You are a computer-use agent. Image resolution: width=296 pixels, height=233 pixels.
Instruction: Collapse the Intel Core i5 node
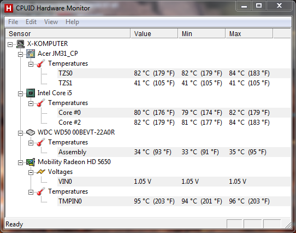[20, 94]
